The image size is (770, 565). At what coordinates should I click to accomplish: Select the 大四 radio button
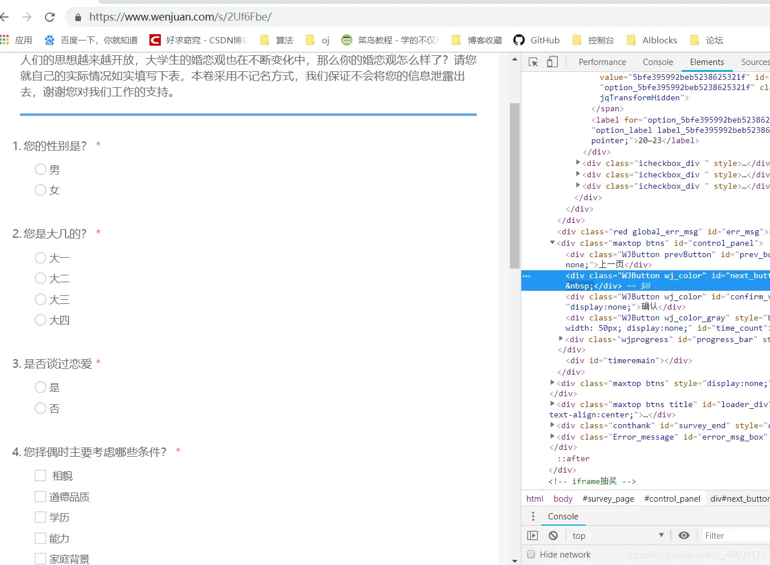pyautogui.click(x=40, y=320)
